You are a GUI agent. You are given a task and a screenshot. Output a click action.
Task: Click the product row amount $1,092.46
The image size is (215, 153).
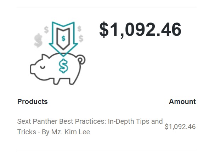point(180,127)
